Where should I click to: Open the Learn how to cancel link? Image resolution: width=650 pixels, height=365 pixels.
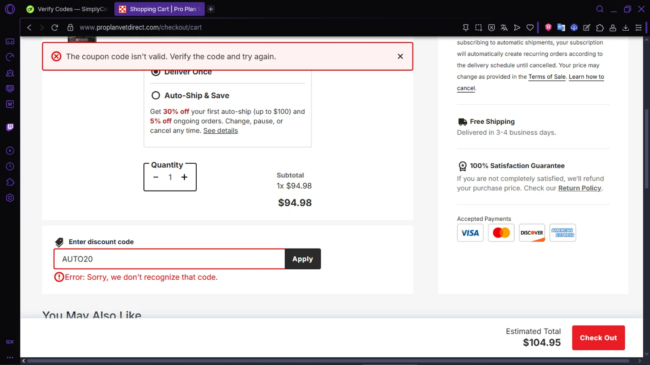(586, 77)
